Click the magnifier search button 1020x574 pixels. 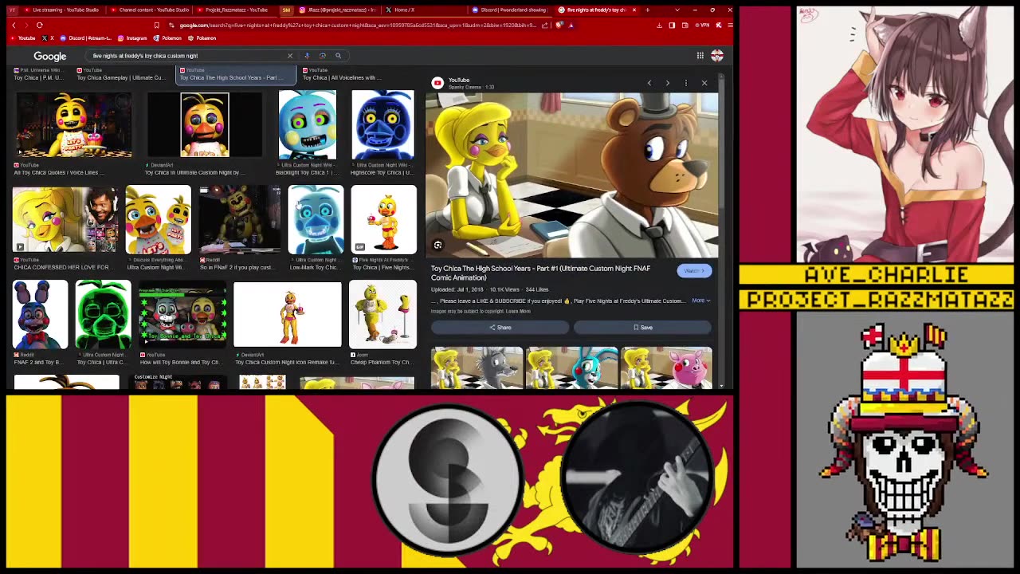(338, 56)
